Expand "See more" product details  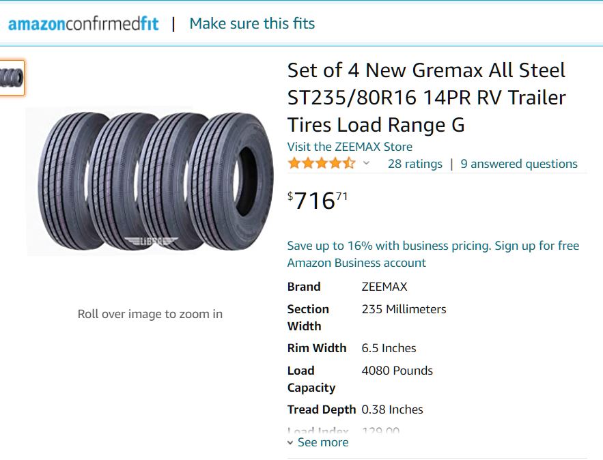318,442
